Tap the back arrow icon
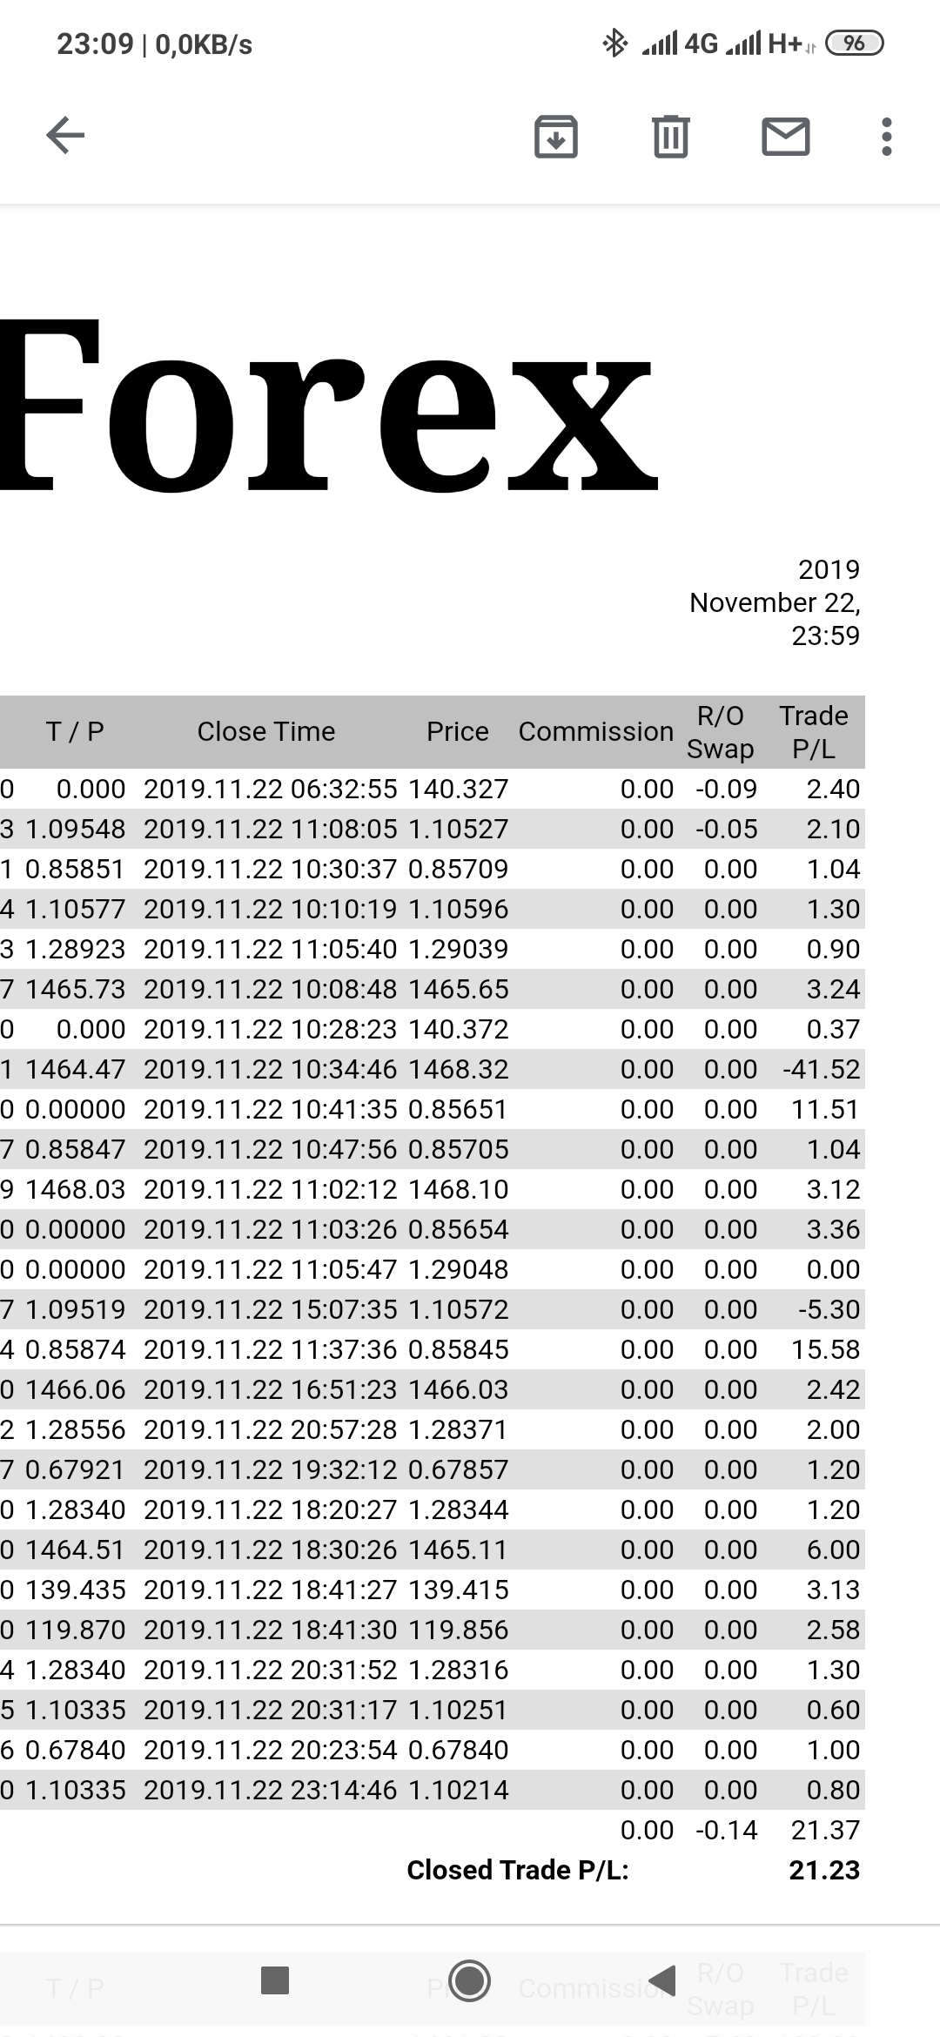The width and height of the screenshot is (940, 2037). [65, 136]
